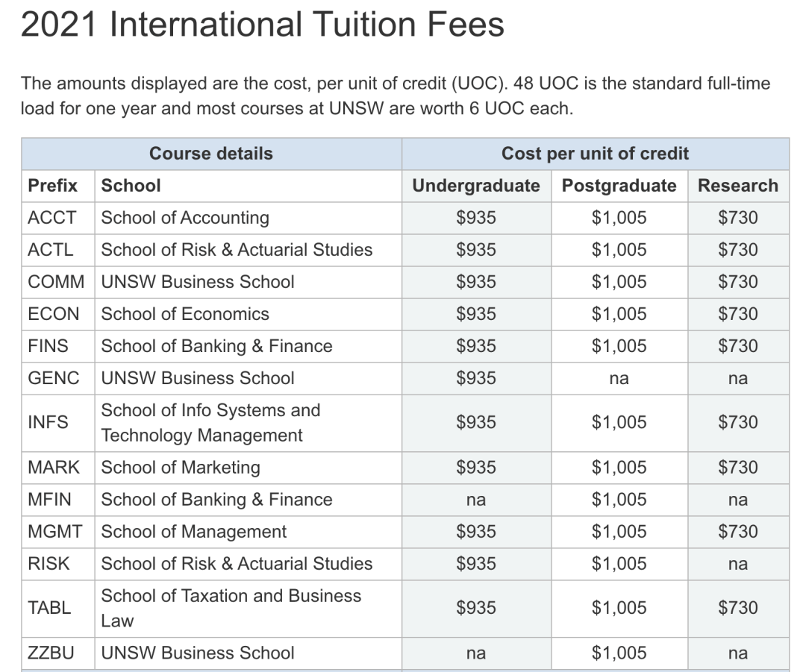The width and height of the screenshot is (806, 672).
Task: Select the FINS undergraduate $935 cell
Action: (476, 346)
